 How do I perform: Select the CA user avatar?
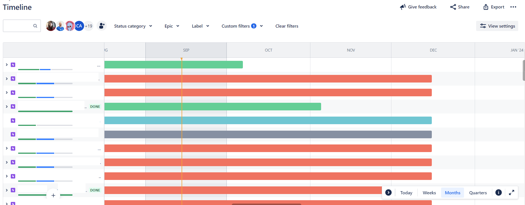click(79, 26)
